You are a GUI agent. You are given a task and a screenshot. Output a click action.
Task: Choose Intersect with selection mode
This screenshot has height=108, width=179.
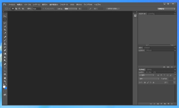point(23,9)
